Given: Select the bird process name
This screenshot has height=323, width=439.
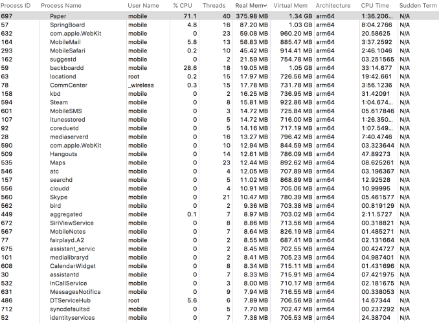Looking at the screenshot, I should coord(55,206).
